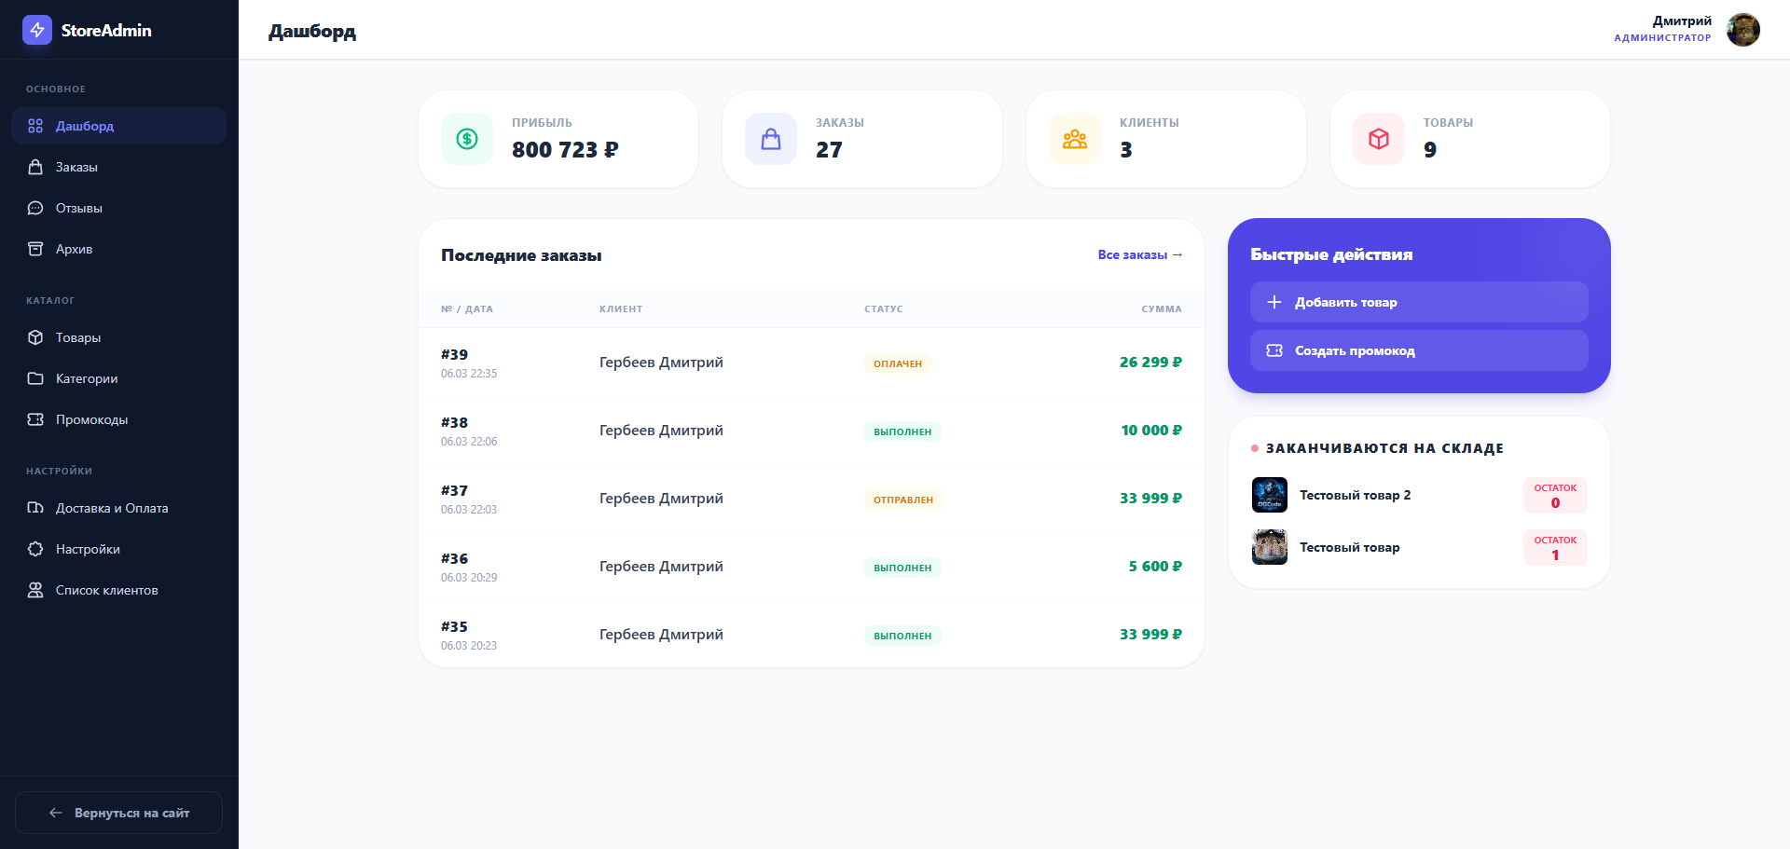Click the user avatar in the header
1790x849 pixels.
pos(1742,30)
